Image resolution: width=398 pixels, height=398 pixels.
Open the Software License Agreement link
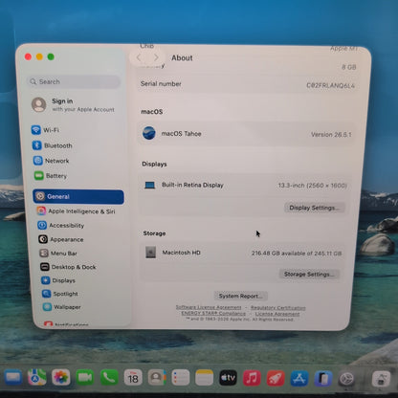pyautogui.click(x=209, y=307)
